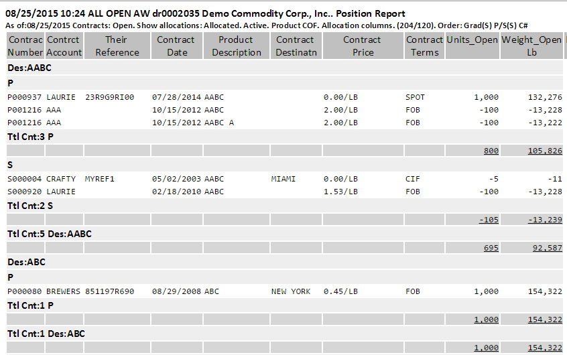The height and width of the screenshot is (355, 567).
Task: Click the Units_Open column header
Action: (472, 46)
